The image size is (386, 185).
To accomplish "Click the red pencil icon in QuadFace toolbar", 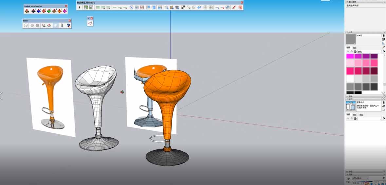I will tap(234, 7).
